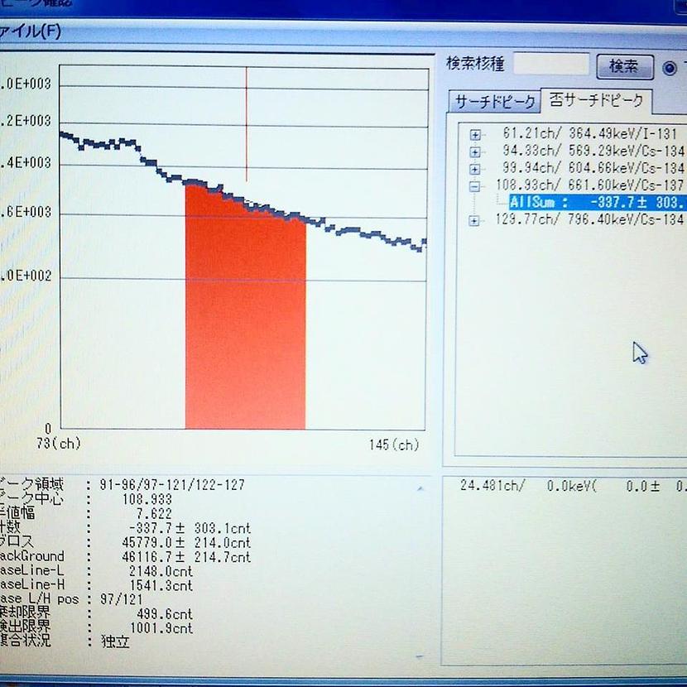
Task: Switch to the サーチドピーク tab
Action: (493, 103)
